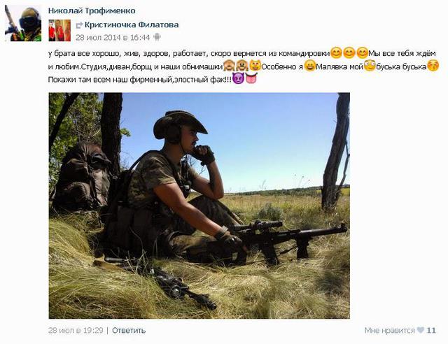Viewport: 448px width, 344px height.
Task: Click the Android device icon
Action: [x=157, y=37]
